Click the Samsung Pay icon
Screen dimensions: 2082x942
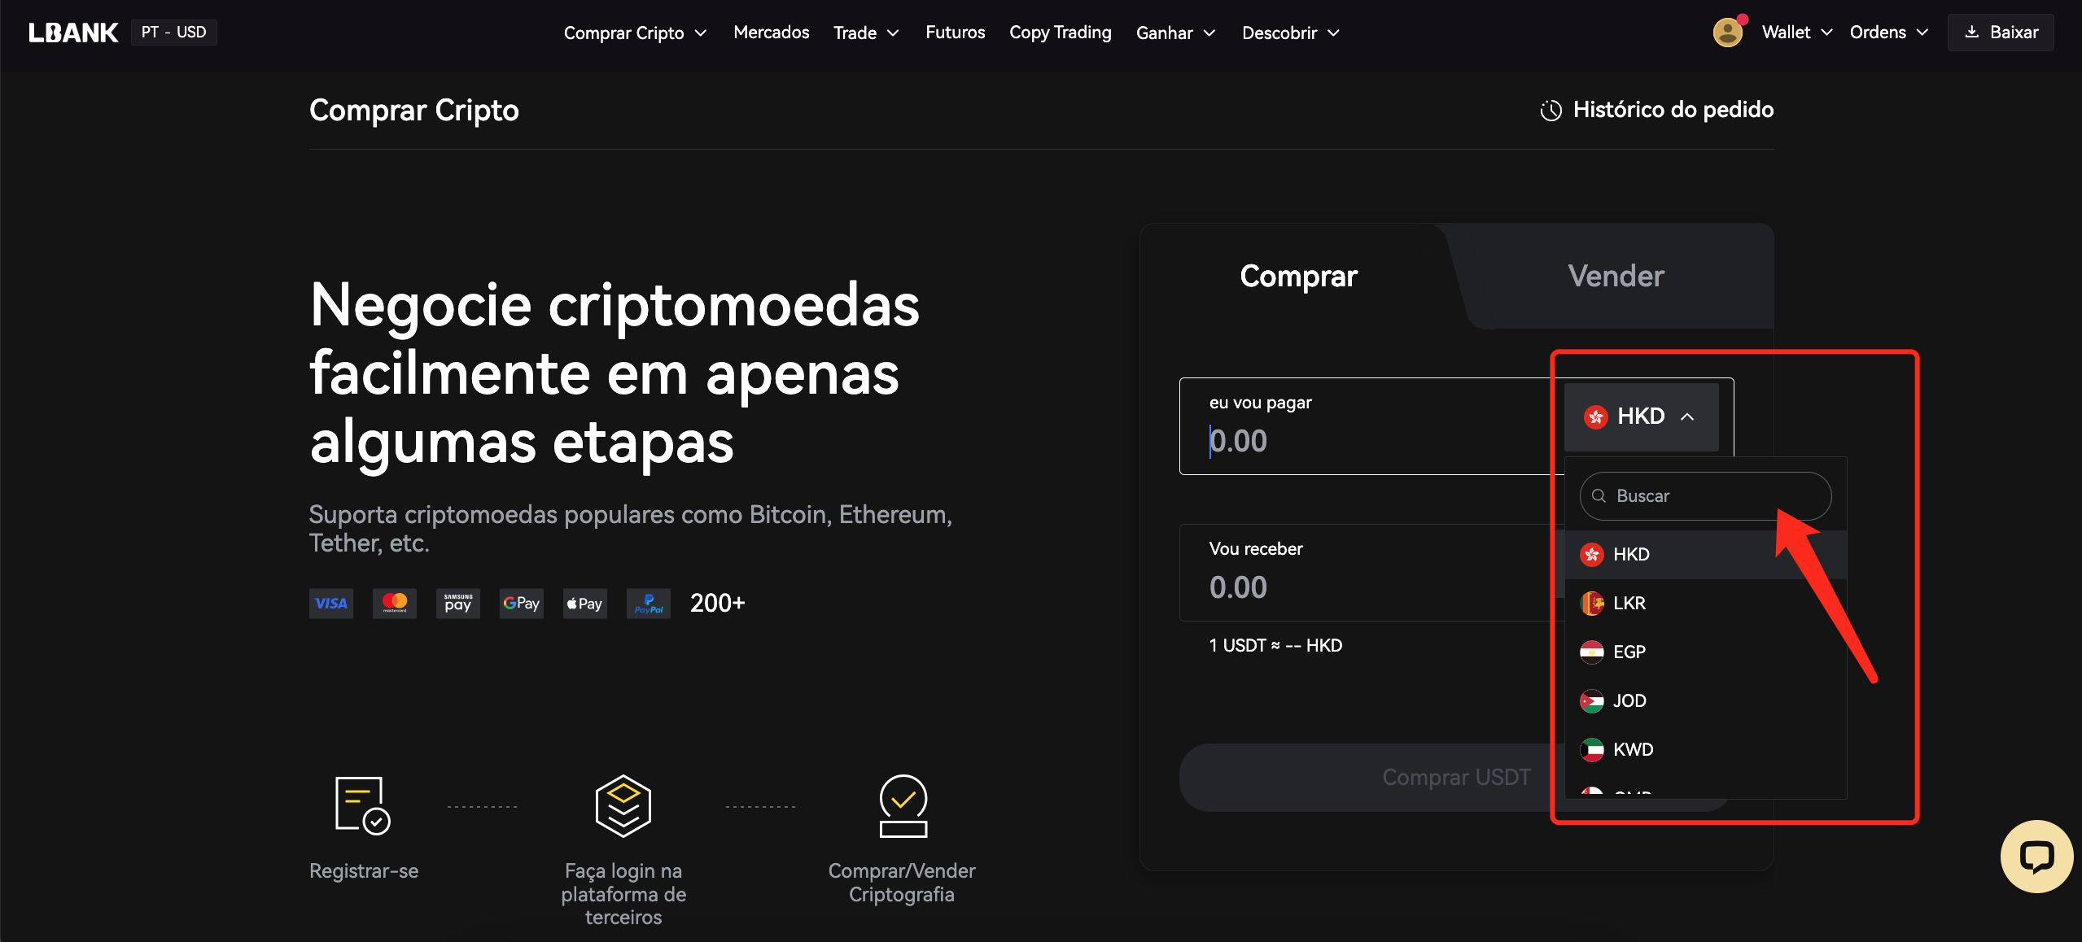point(458,604)
